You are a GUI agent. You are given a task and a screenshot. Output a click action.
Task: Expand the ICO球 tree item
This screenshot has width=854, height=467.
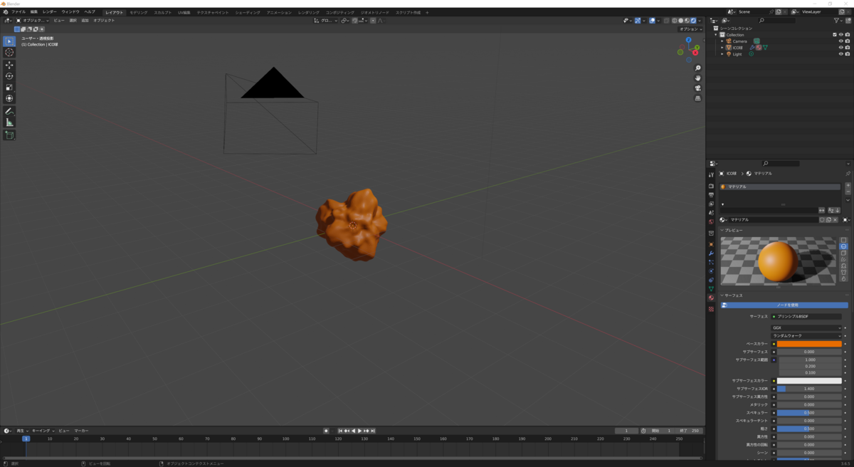point(722,48)
